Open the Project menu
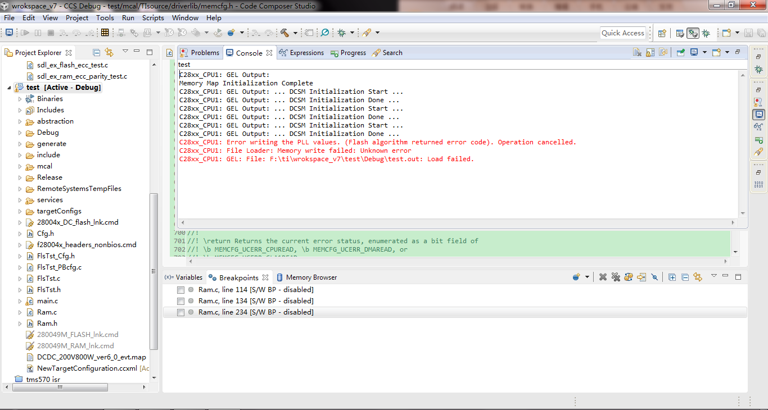The height and width of the screenshot is (410, 768). [x=77, y=17]
